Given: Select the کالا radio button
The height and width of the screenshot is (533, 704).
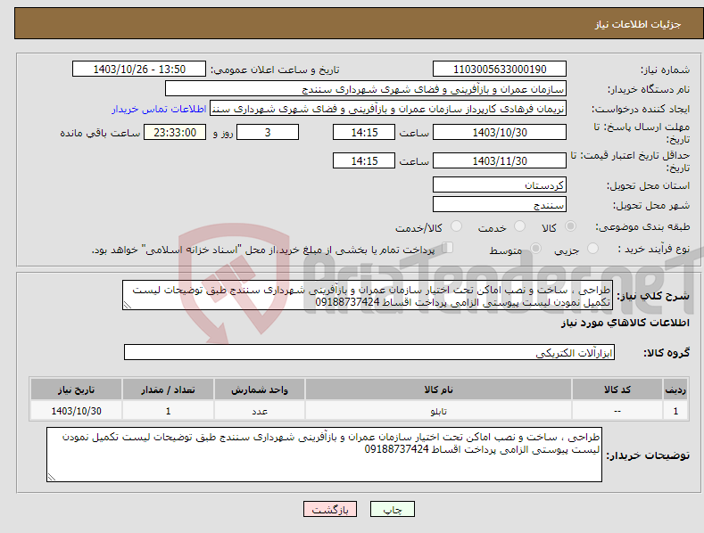Looking at the screenshot, I should (570, 226).
